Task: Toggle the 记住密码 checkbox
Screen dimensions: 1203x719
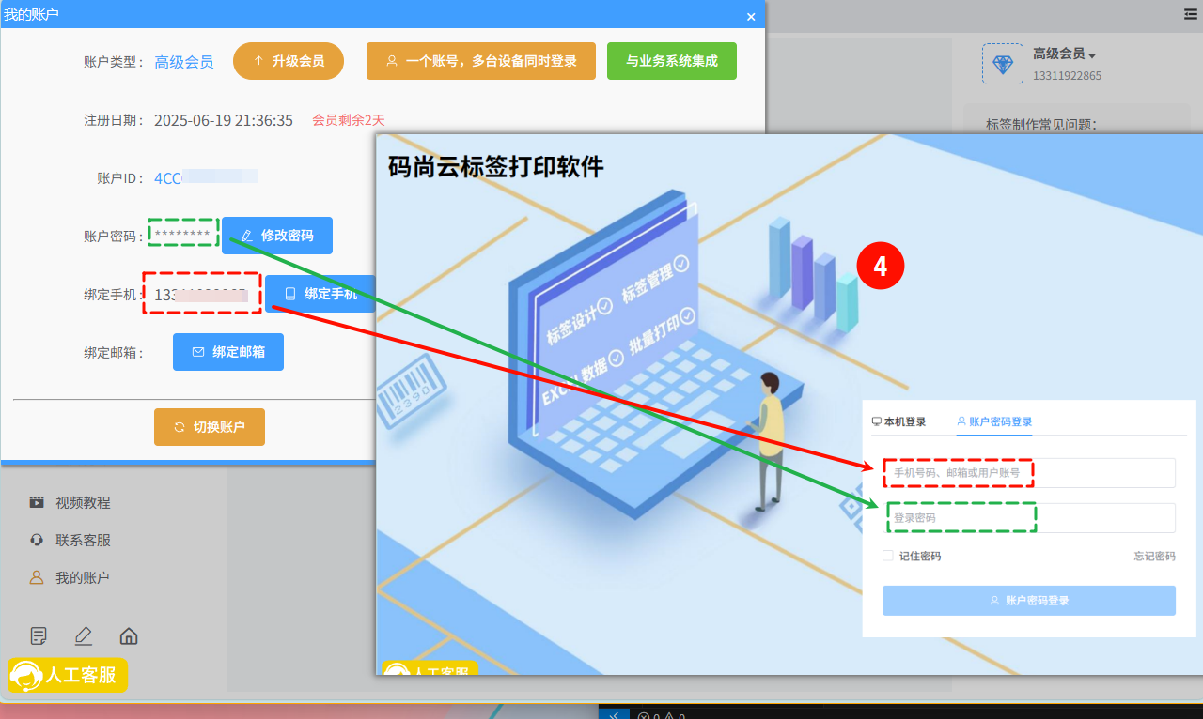Action: tap(888, 556)
